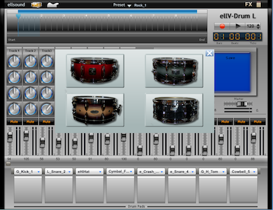Click the Track 1 label
The height and width of the screenshot is (210, 273).
click(x=14, y=51)
